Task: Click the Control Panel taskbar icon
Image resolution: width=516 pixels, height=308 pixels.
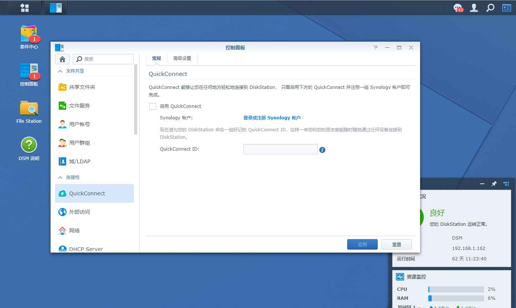Action: point(56,7)
